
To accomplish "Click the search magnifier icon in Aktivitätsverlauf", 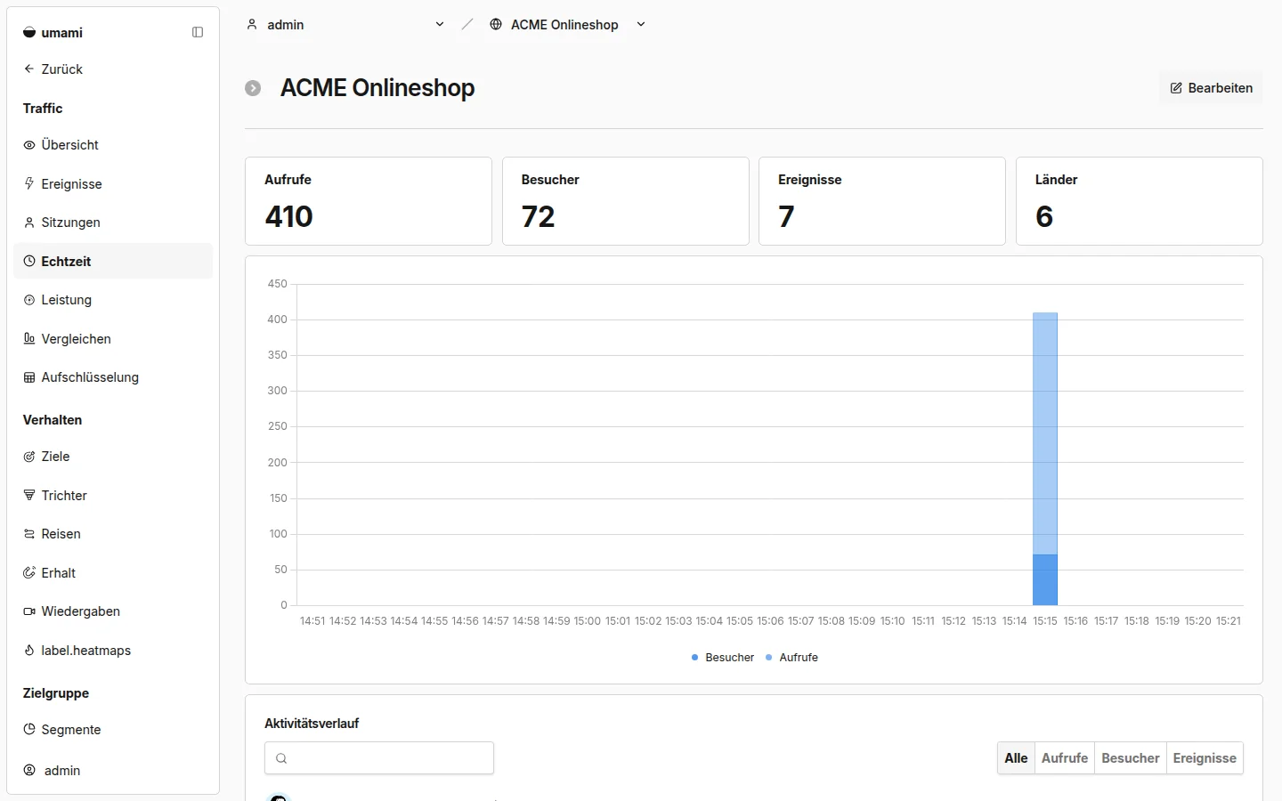I will [281, 758].
